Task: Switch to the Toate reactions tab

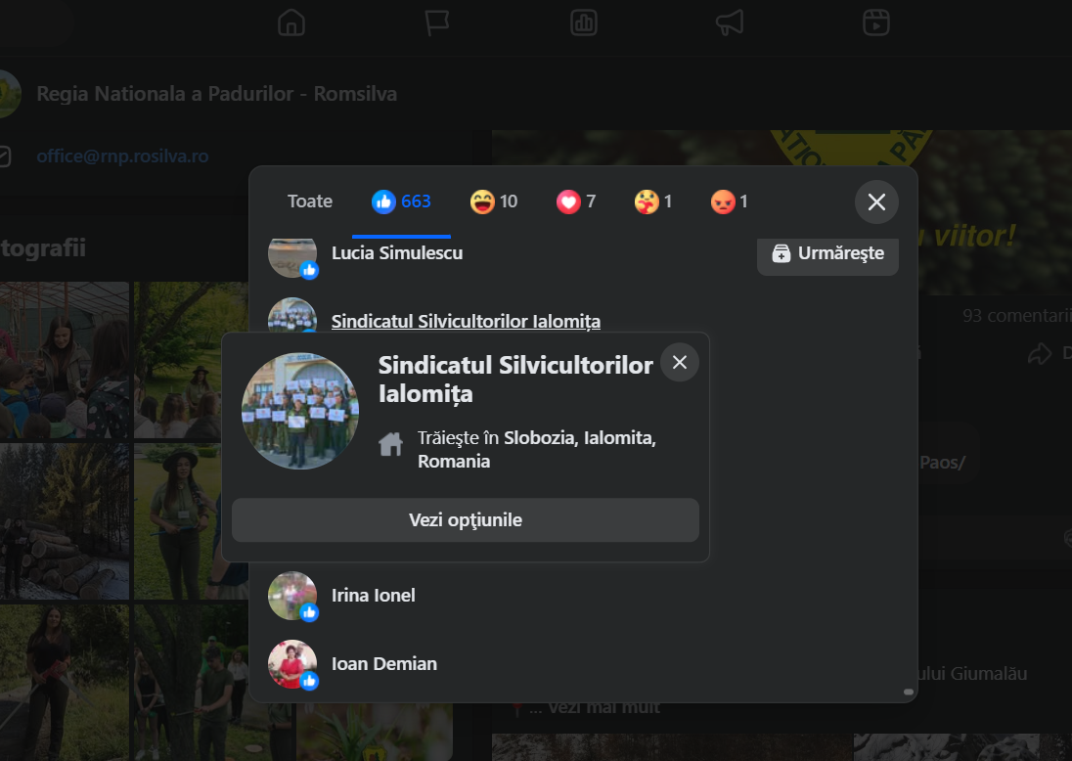Action: coord(310,201)
